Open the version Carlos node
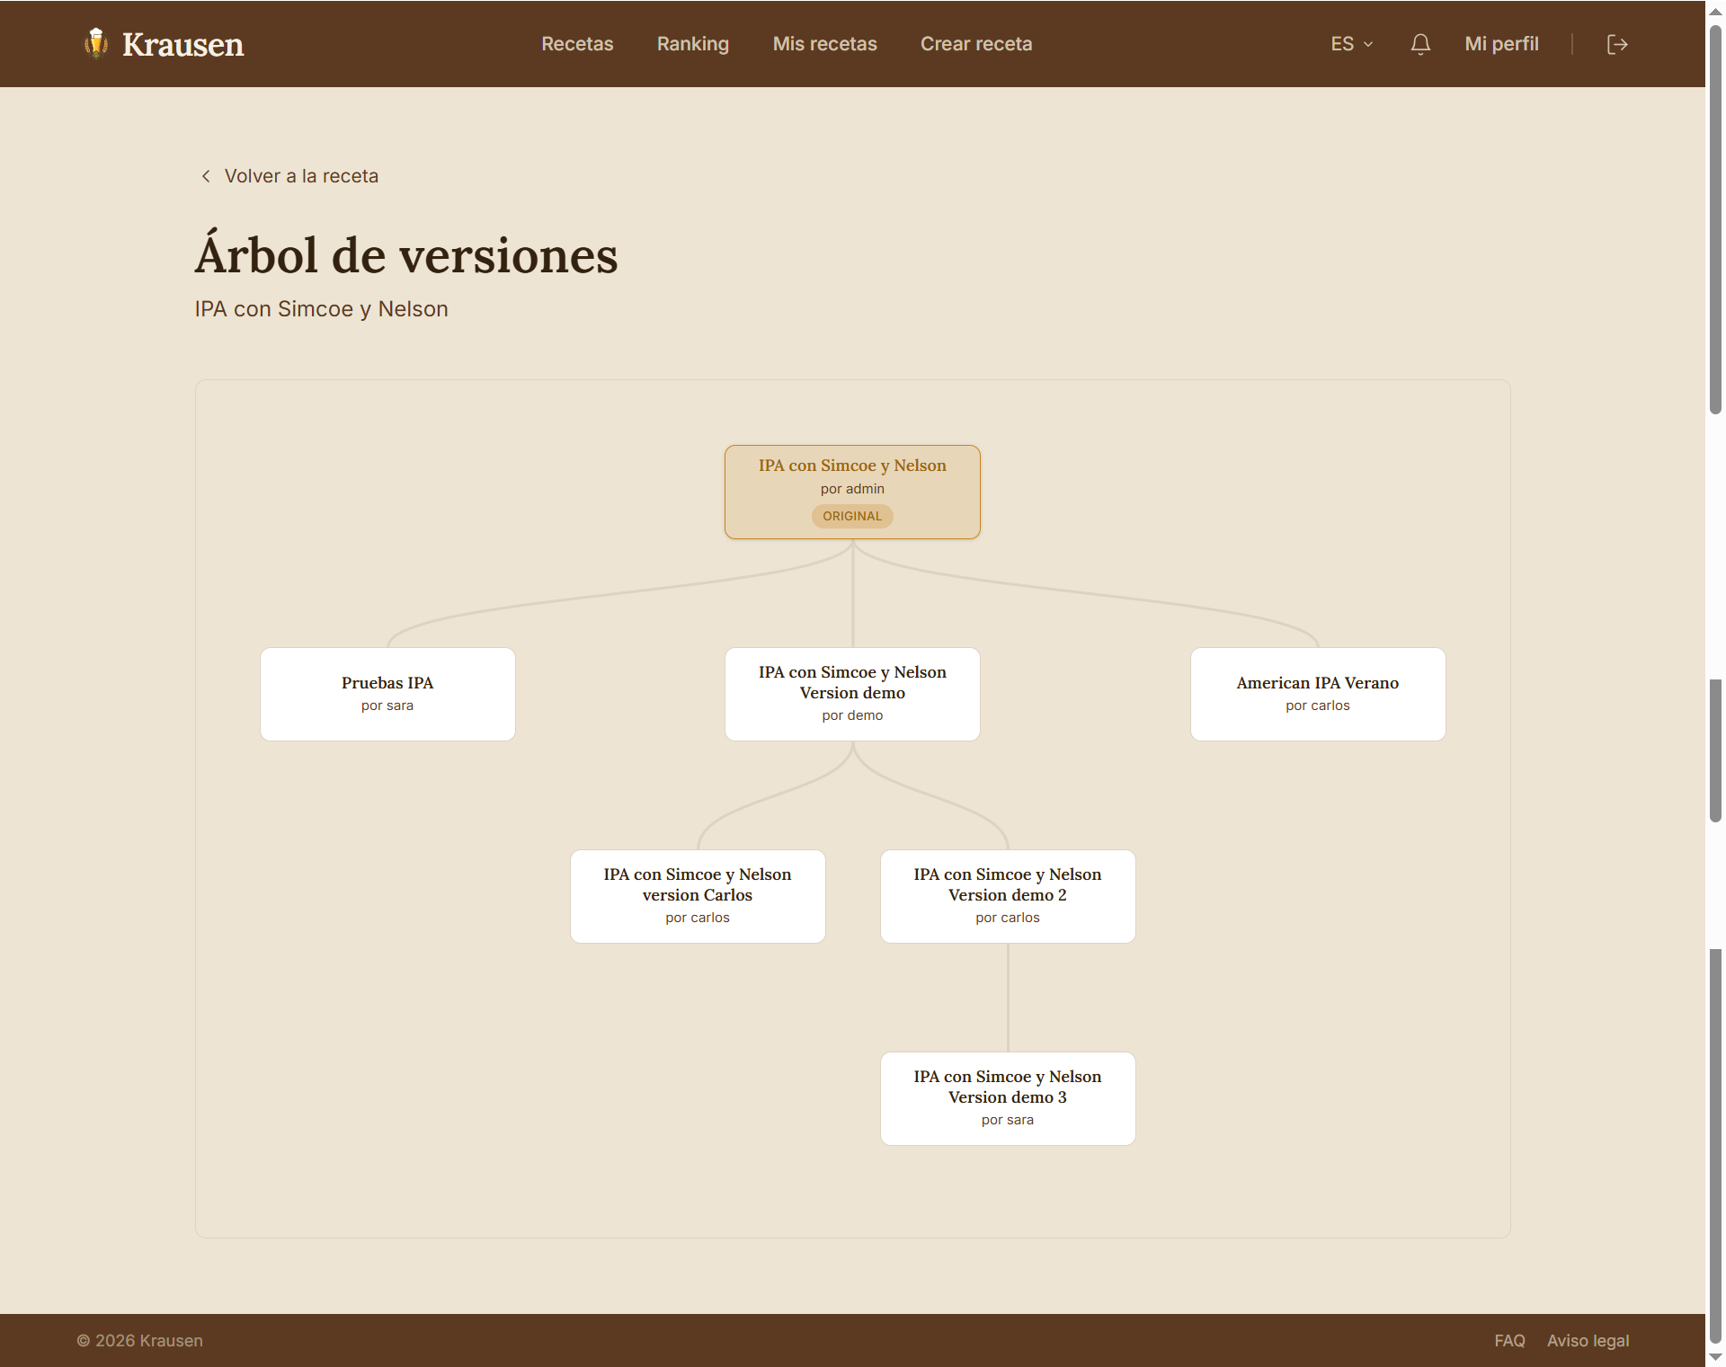Screen dimensions: 1726x1367 click(x=698, y=896)
